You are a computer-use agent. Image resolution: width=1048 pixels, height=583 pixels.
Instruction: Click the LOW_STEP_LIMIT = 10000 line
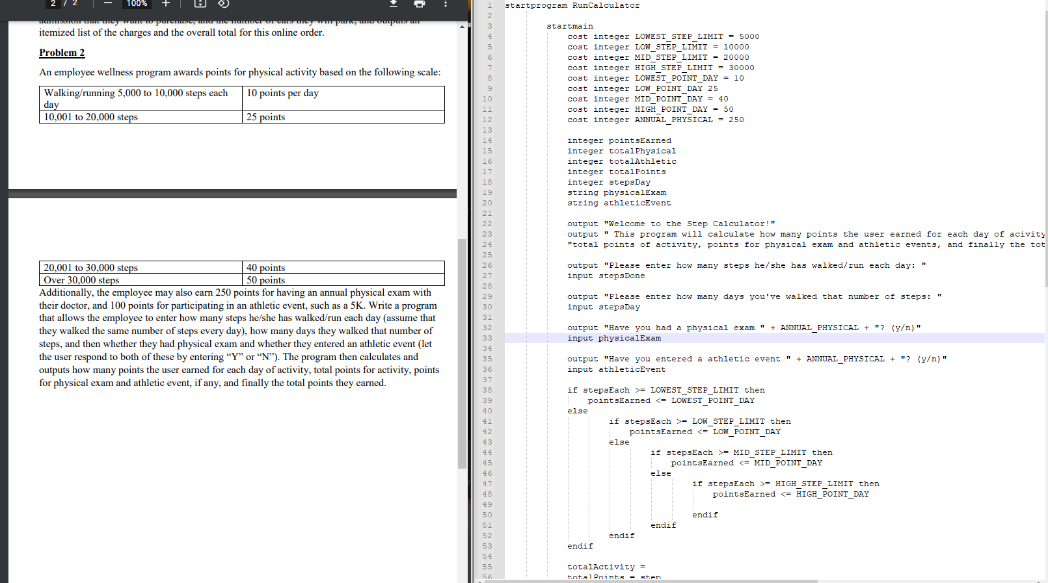pos(658,47)
